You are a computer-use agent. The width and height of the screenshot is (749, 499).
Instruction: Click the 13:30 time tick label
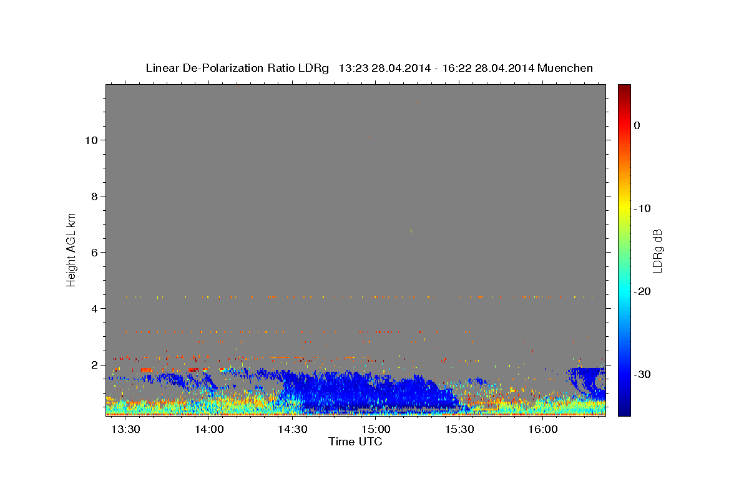[x=126, y=430]
